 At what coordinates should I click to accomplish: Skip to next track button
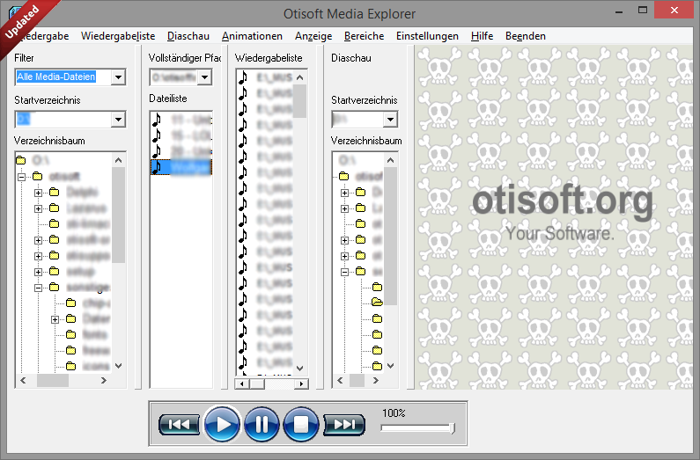344,424
